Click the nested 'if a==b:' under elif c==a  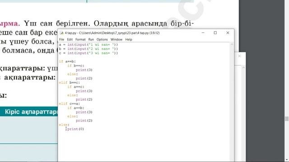(x=76, y=108)
